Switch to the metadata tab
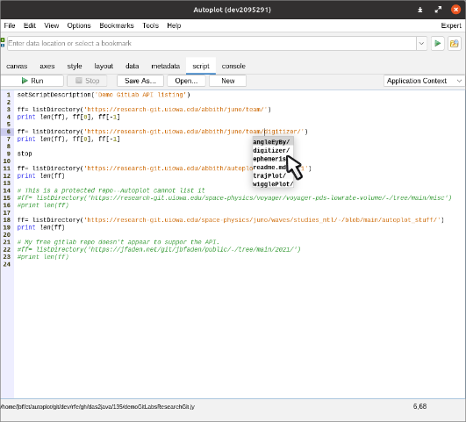The height and width of the screenshot is (422, 466). tap(166, 66)
